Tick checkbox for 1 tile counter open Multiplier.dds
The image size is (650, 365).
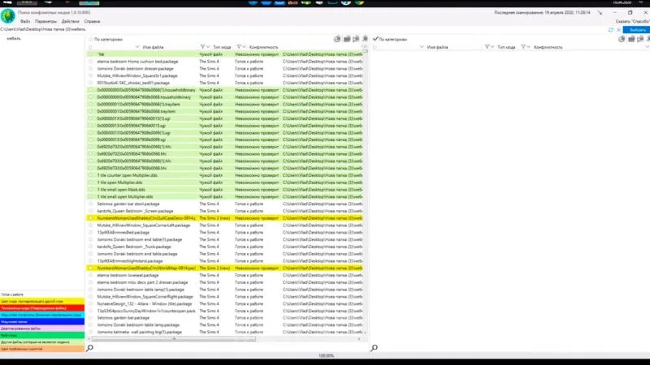[x=90, y=175]
